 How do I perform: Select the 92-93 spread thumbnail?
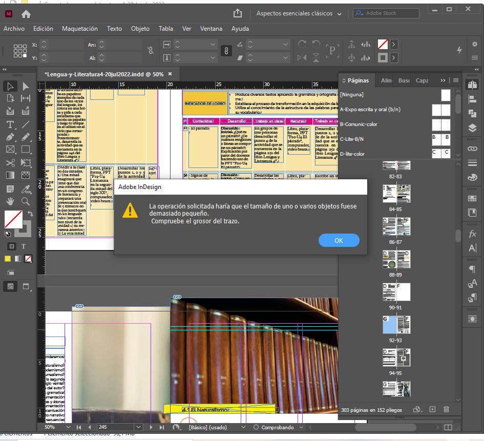click(396, 326)
